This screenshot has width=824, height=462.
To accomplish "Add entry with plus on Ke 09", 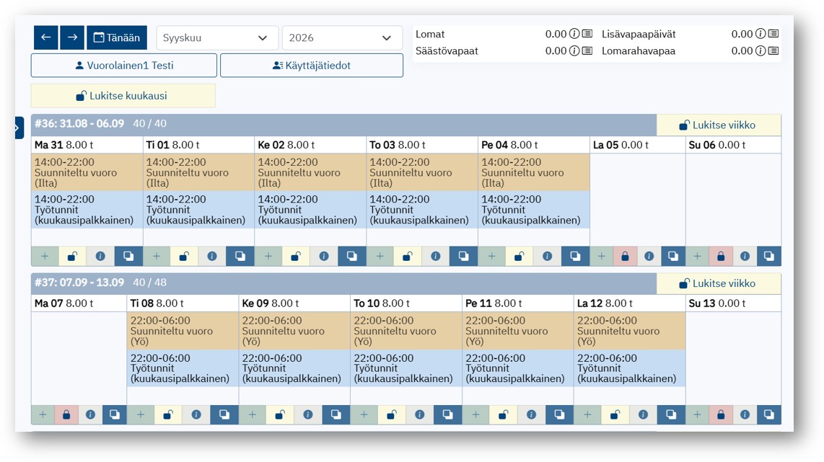I will (253, 414).
